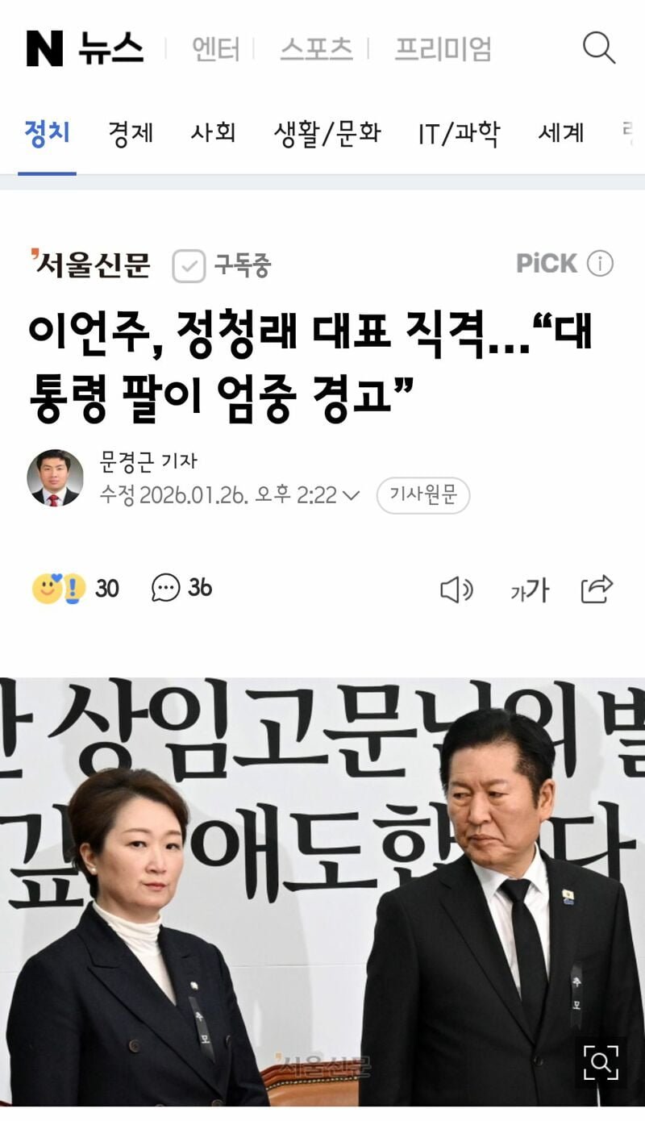Screen dimensions: 645x1121
Task: Tap the 서울신문 publisher logo
Action: (90, 264)
